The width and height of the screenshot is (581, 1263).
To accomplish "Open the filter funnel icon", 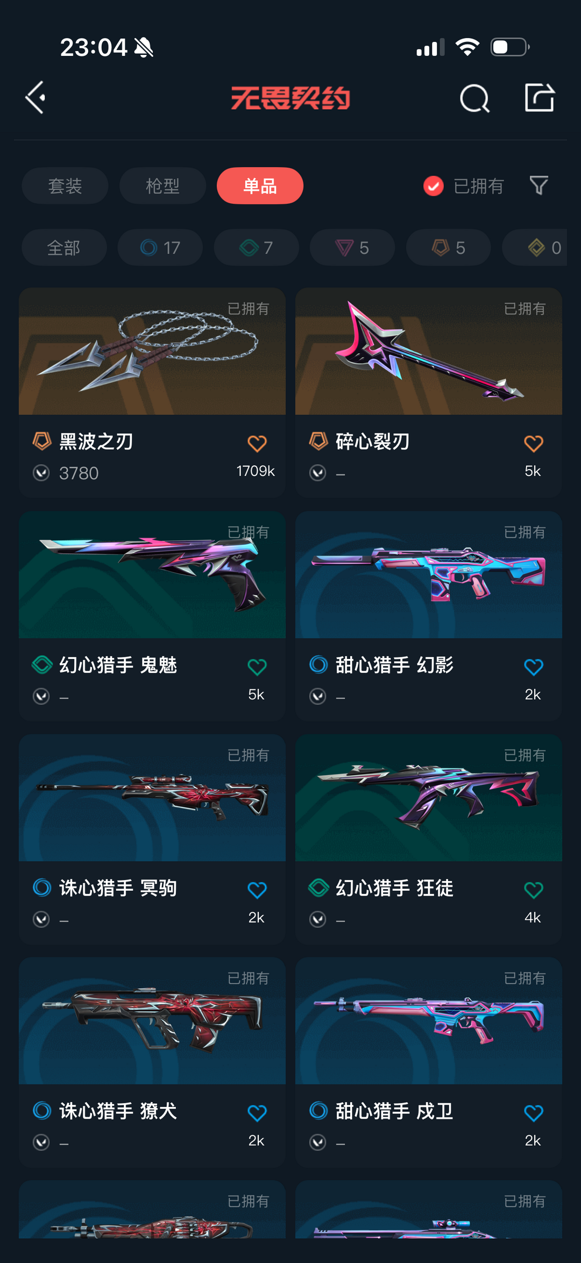I will click(x=539, y=186).
